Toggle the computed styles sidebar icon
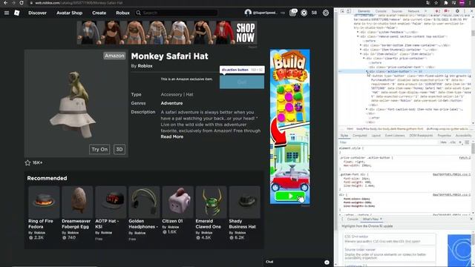Image resolution: width=475 pixels, height=267 pixels. (x=467, y=142)
